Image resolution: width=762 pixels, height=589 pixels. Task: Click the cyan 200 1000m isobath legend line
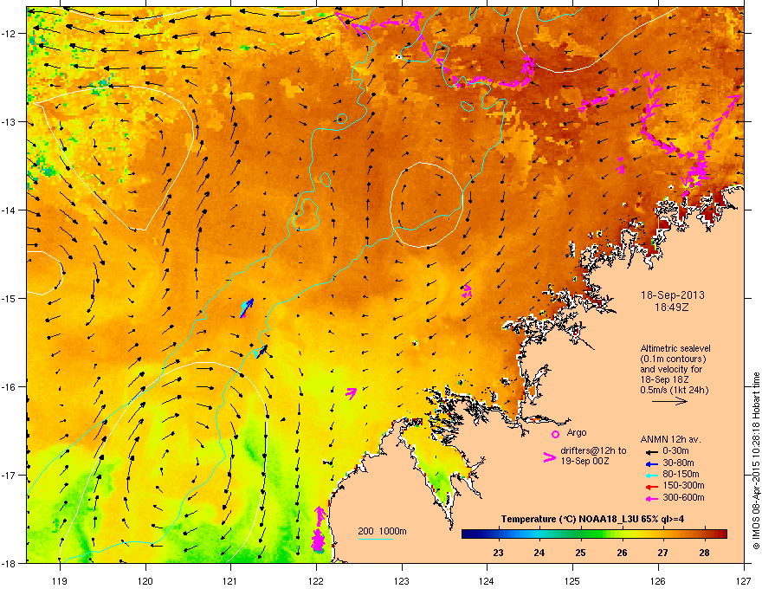(x=375, y=539)
